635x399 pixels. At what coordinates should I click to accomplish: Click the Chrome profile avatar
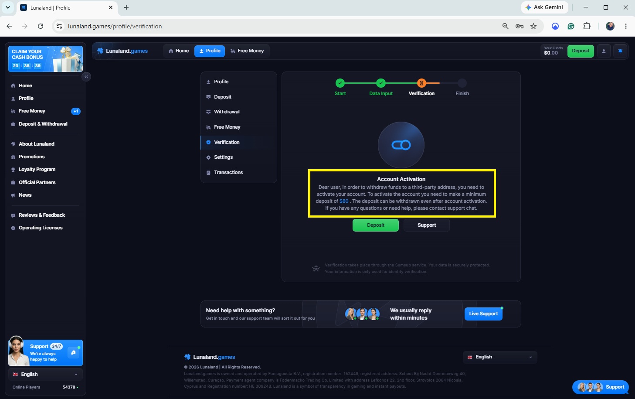(x=610, y=26)
